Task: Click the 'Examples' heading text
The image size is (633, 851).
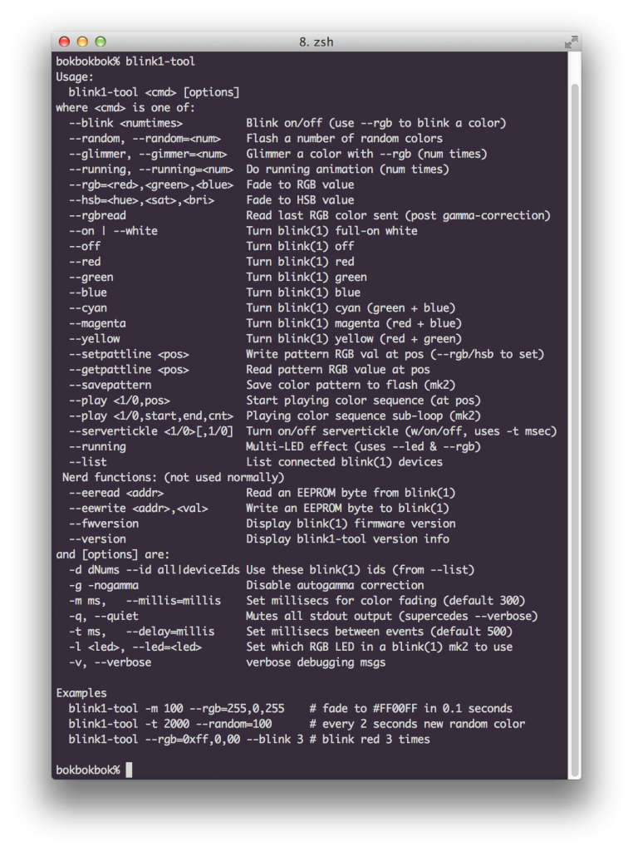Action: (x=81, y=693)
